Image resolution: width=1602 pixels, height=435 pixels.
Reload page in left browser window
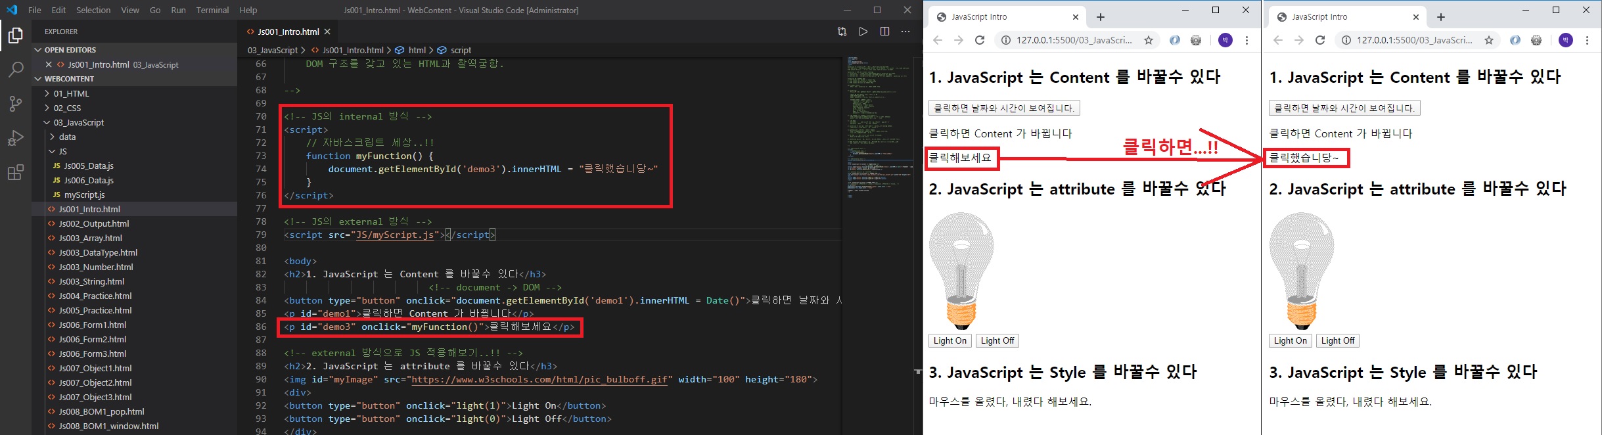coord(980,40)
